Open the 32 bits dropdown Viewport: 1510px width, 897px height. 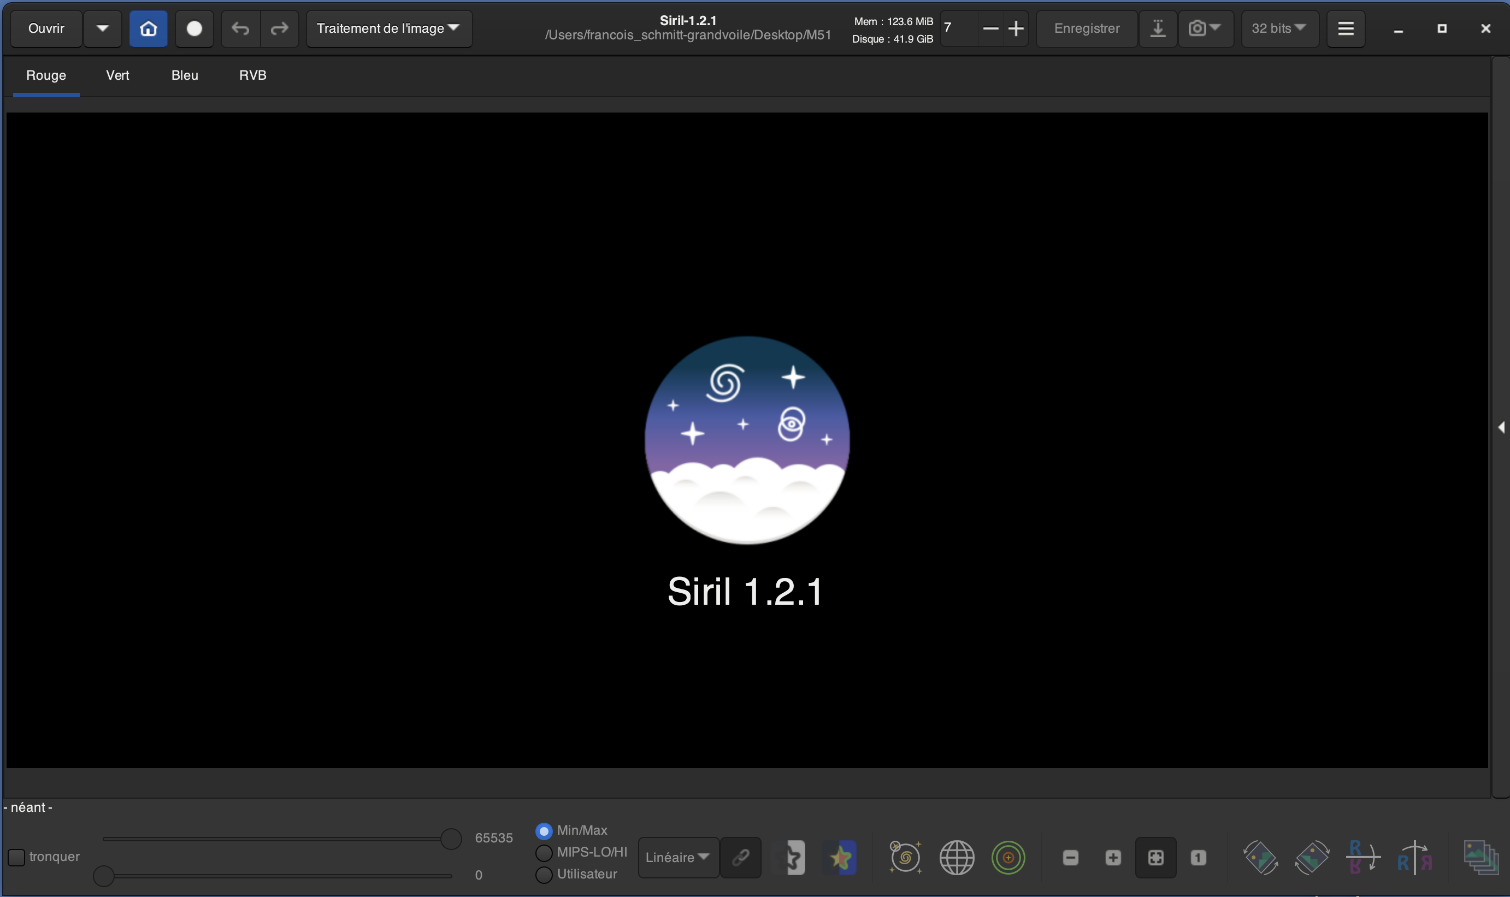click(1279, 28)
